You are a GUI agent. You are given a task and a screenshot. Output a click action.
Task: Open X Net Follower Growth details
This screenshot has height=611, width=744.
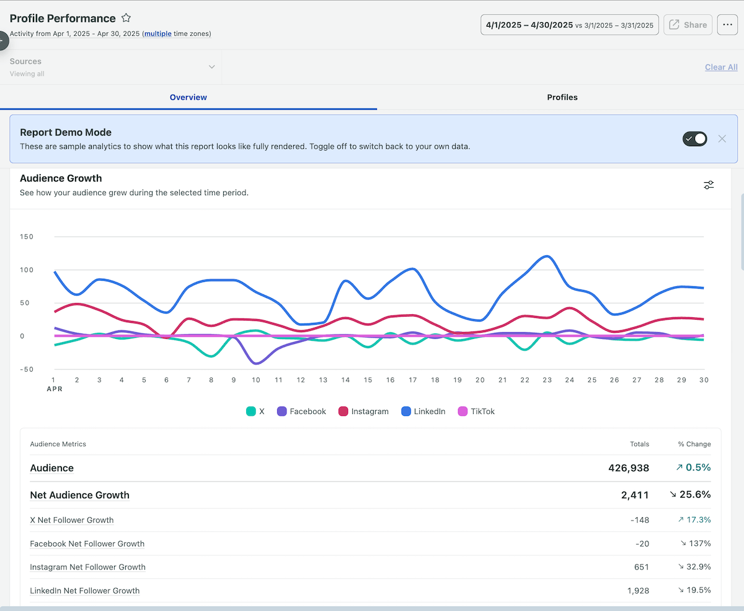tap(71, 520)
